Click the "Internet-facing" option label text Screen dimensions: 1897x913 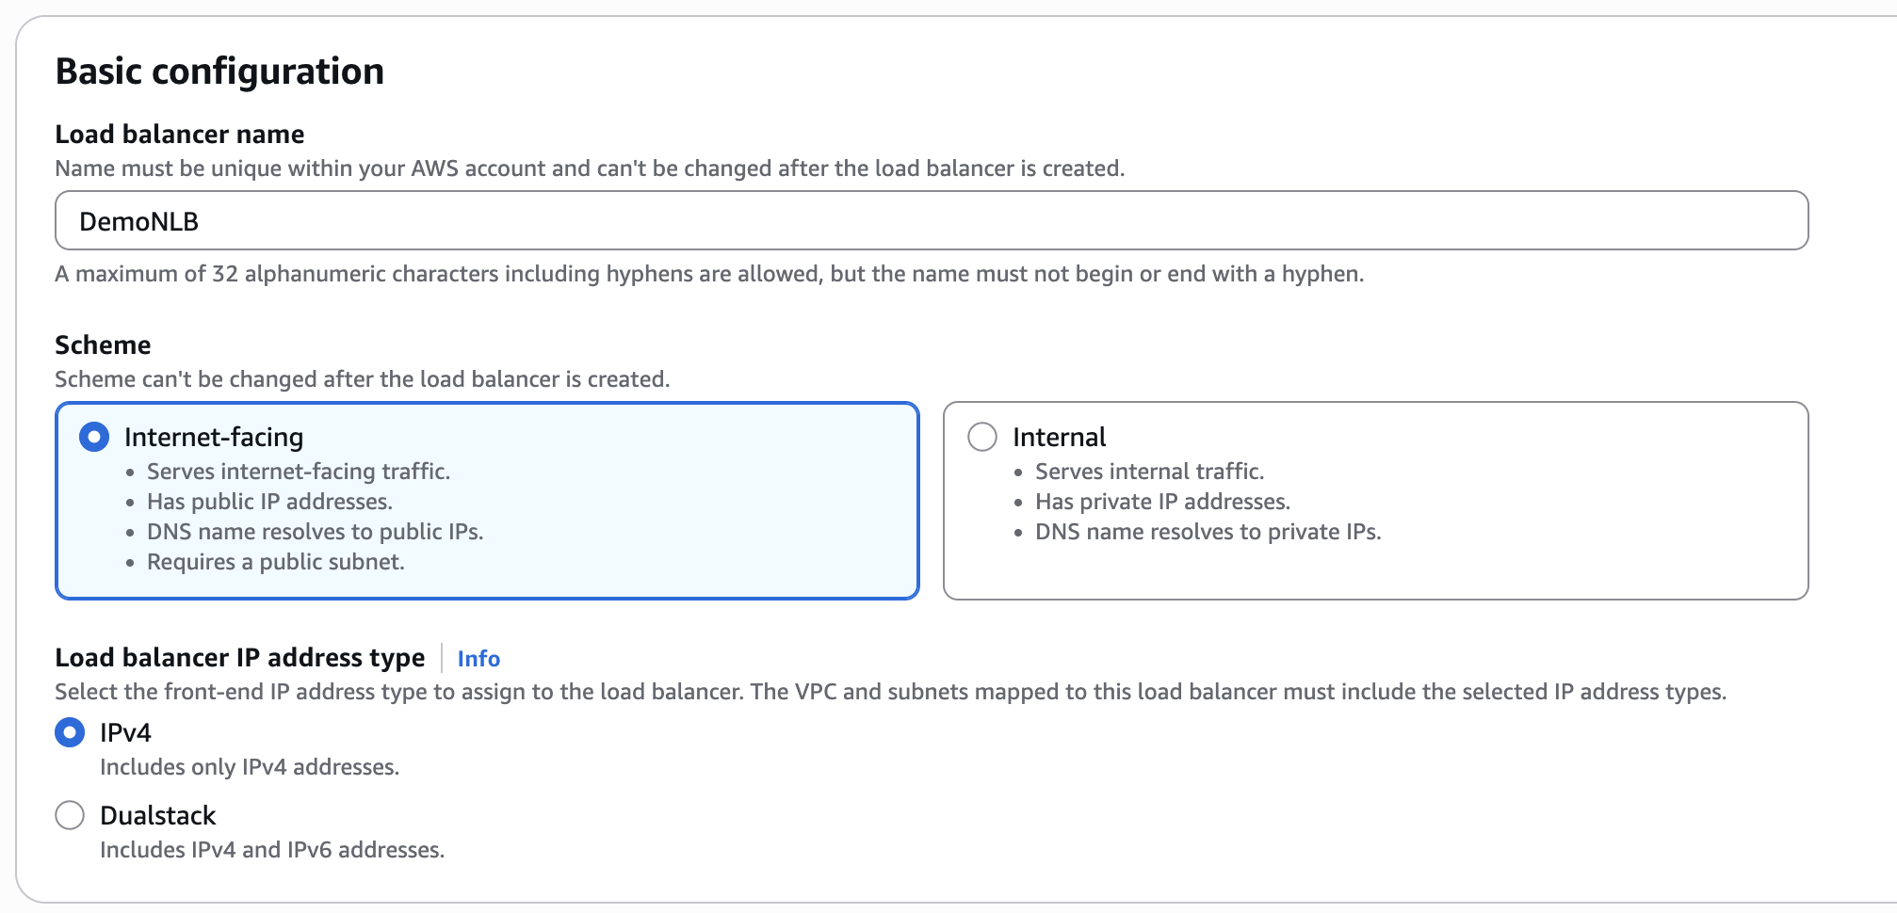(214, 437)
